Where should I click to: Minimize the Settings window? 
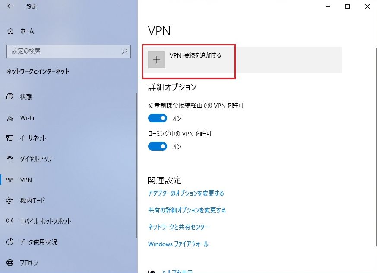point(328,6)
